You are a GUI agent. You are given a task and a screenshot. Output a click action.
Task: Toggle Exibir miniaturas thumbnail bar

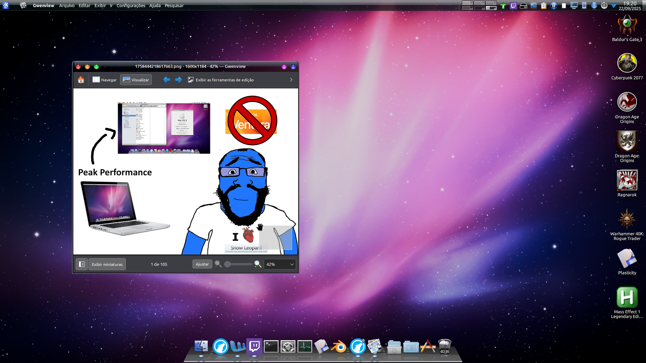pos(107,264)
